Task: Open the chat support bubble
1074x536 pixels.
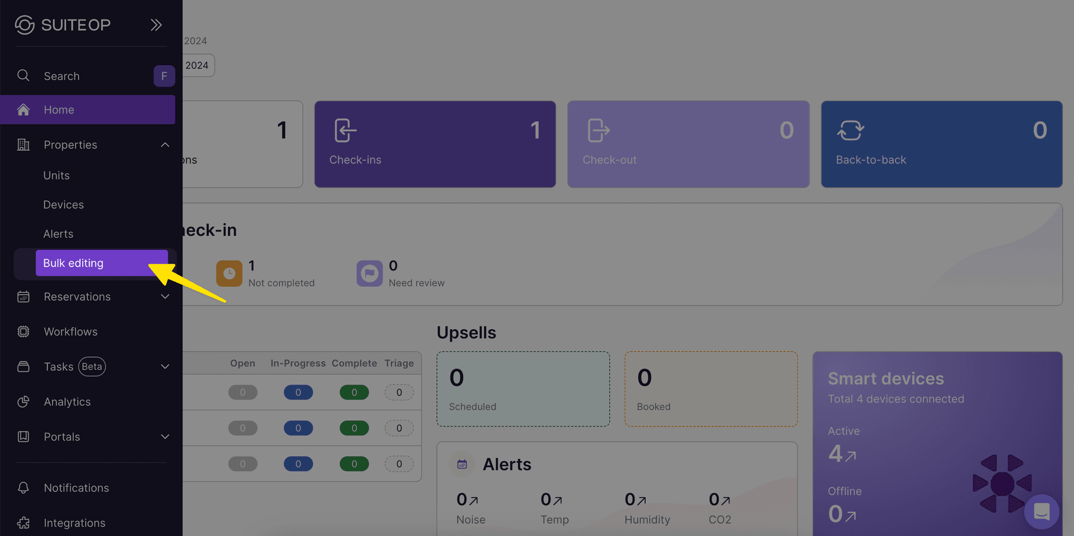Action: (1042, 511)
